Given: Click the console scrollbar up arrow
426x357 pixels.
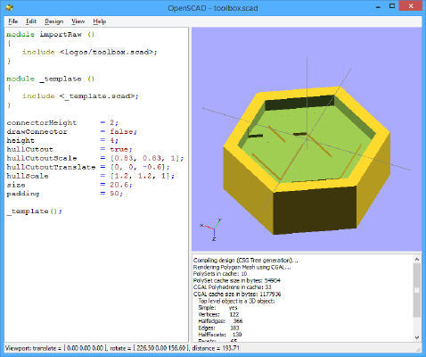Looking at the screenshot, I should coord(417,259).
